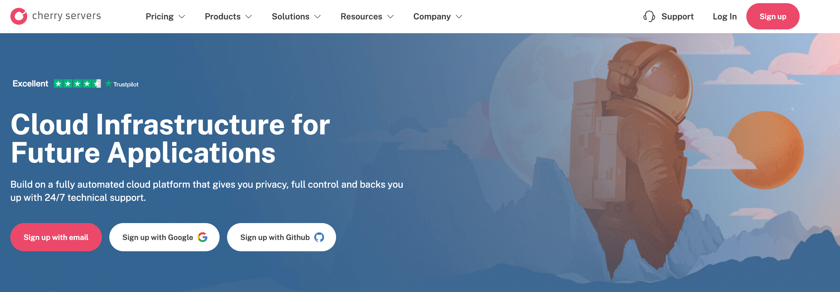Open the Resources menu
Screen dimensions: 840x292
coord(361,17)
